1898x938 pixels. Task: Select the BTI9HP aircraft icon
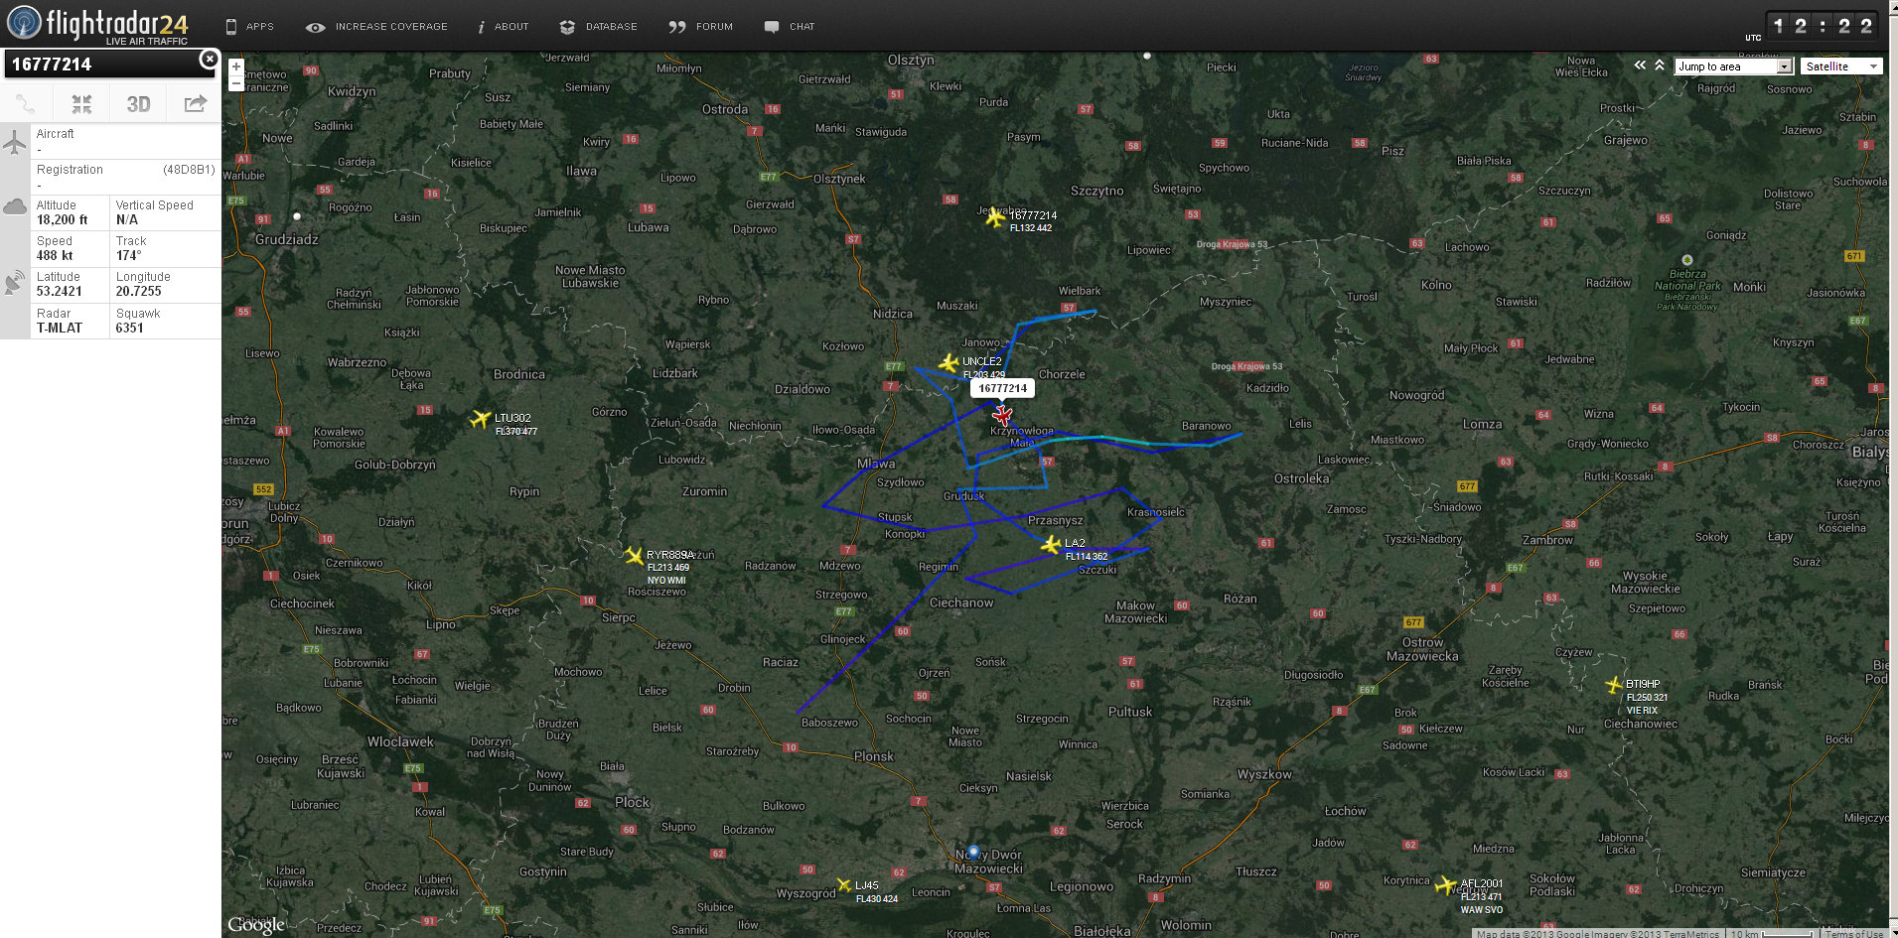point(1614,685)
